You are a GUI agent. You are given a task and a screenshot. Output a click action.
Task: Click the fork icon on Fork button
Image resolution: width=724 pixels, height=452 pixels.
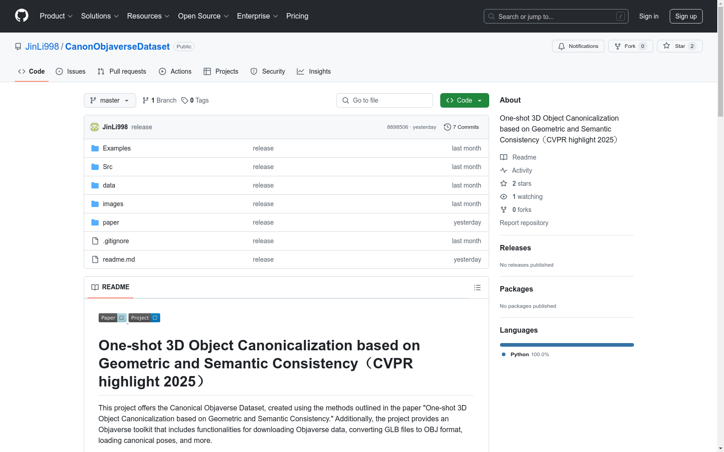[618, 46]
